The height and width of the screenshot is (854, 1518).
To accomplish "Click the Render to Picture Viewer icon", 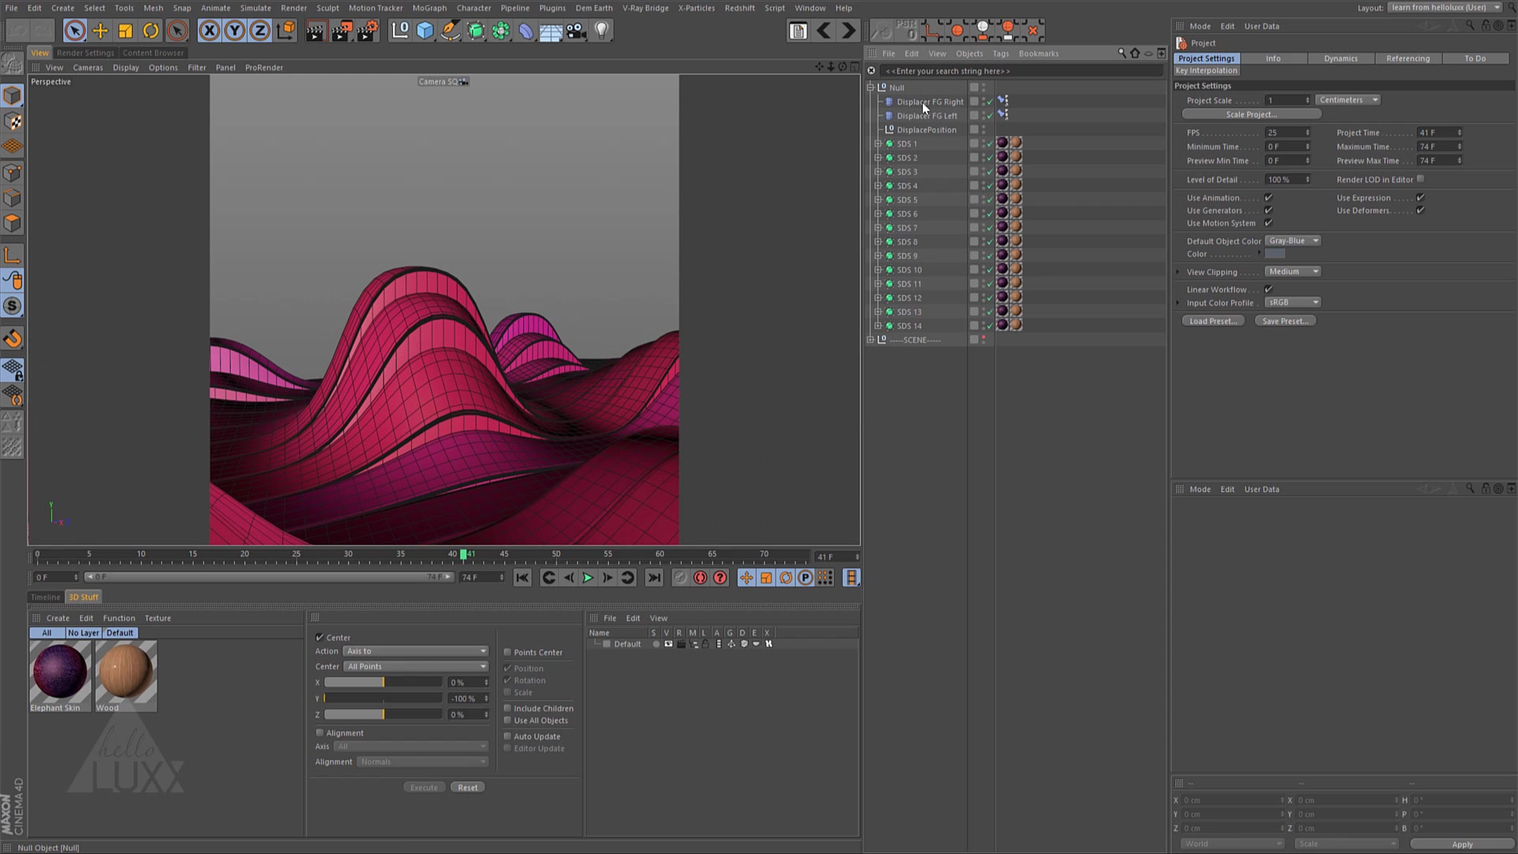I will (342, 30).
